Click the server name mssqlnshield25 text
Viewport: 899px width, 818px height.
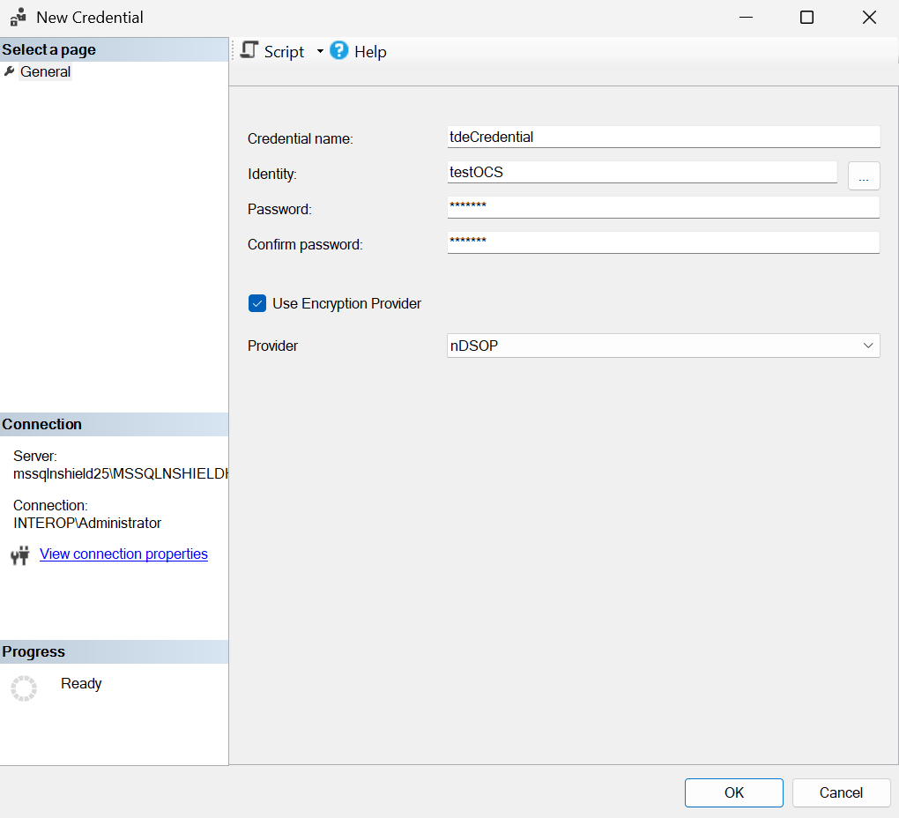coord(121,473)
